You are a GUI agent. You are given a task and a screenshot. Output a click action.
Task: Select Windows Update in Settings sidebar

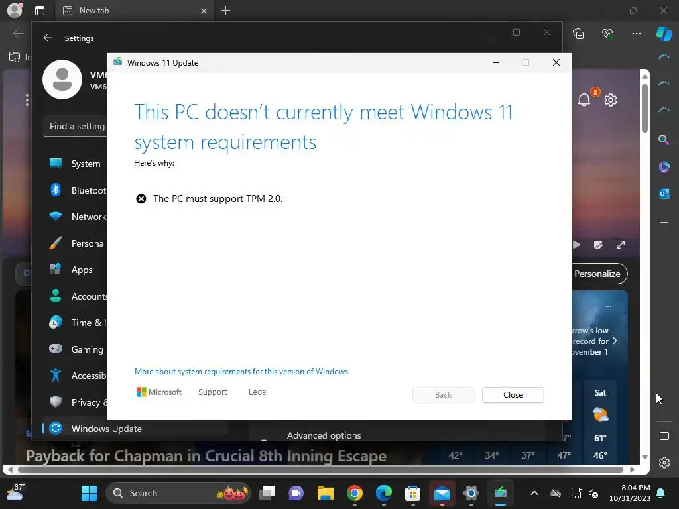[x=135, y=429]
